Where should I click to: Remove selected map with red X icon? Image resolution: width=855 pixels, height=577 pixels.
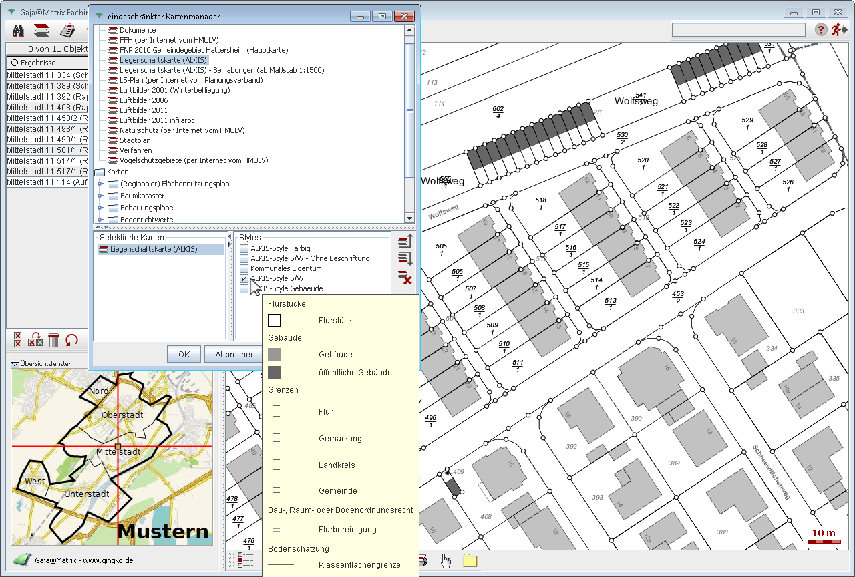click(x=404, y=278)
